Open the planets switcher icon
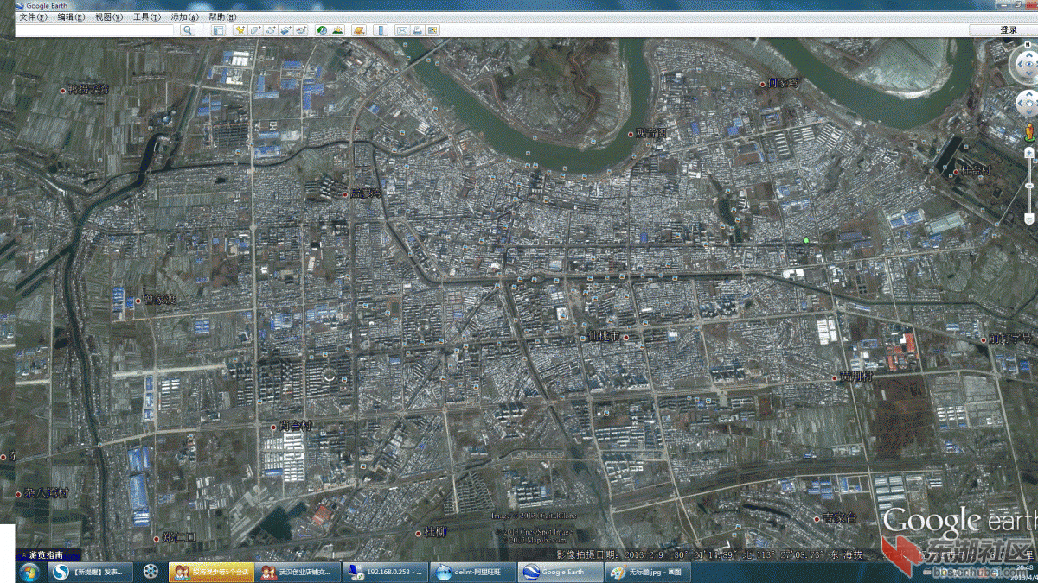 359,30
